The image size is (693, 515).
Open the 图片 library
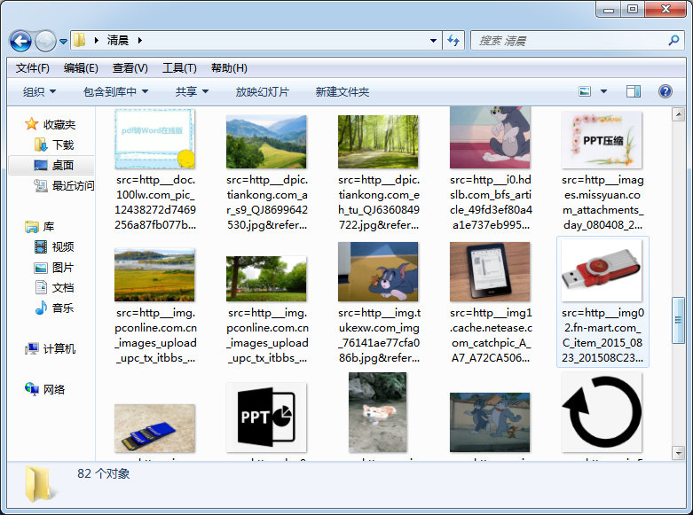pos(54,267)
